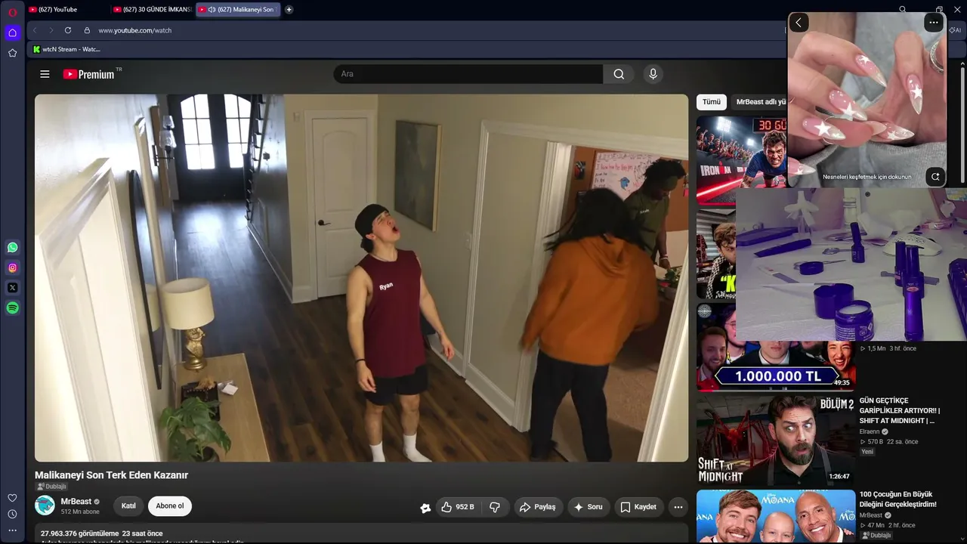
Task: Open the "Shift at Midnight" video thumbnail
Action: (776, 440)
